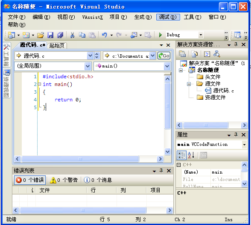Close the Error List panel
Screen dimensions: 251x225
pyautogui.click(x=169, y=171)
